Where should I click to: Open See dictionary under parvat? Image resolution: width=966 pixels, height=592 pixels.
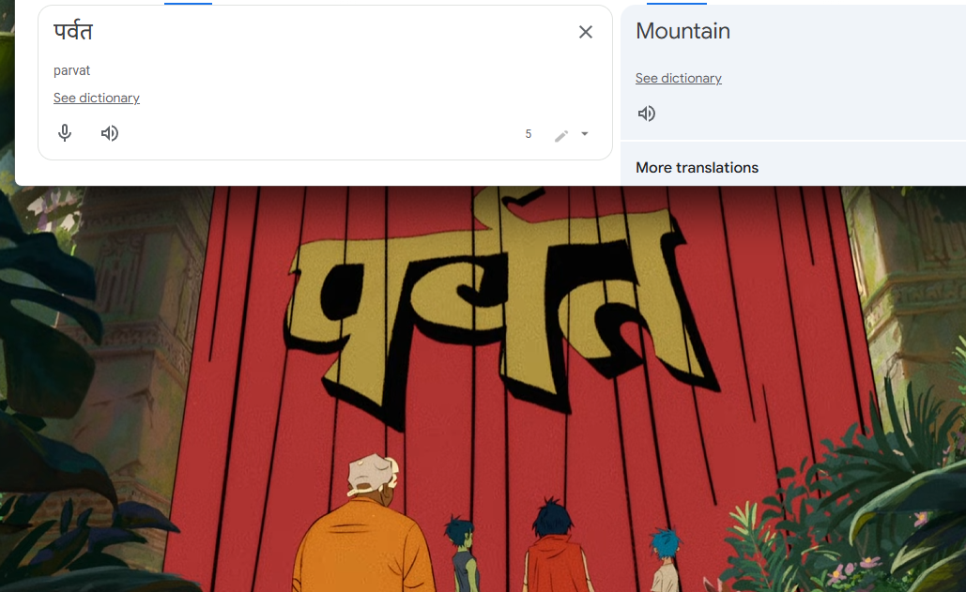[97, 98]
